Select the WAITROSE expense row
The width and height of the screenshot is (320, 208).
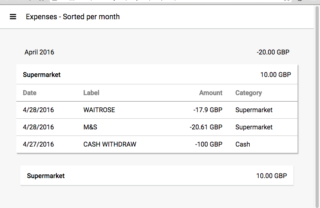click(x=157, y=110)
